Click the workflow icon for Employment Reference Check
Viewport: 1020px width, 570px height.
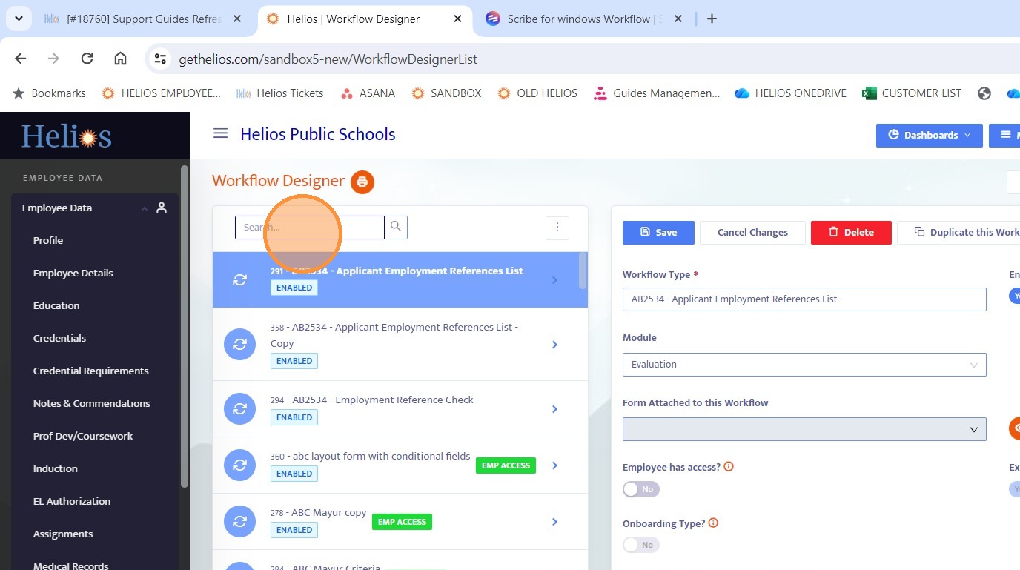(x=240, y=409)
